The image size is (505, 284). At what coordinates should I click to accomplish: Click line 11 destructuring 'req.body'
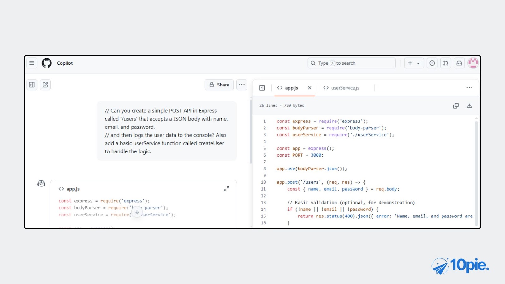point(343,189)
